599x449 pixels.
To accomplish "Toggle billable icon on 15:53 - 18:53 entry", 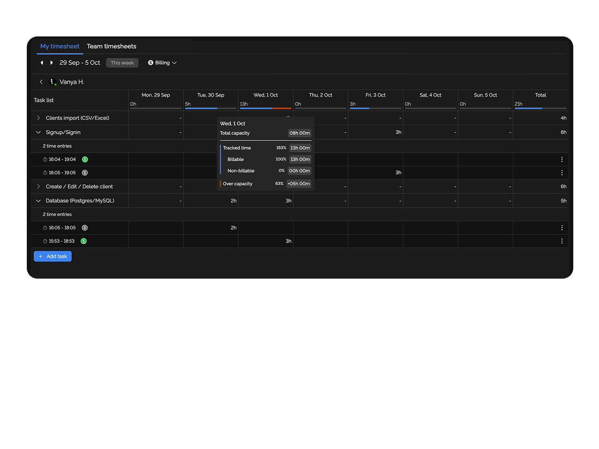I will point(84,241).
